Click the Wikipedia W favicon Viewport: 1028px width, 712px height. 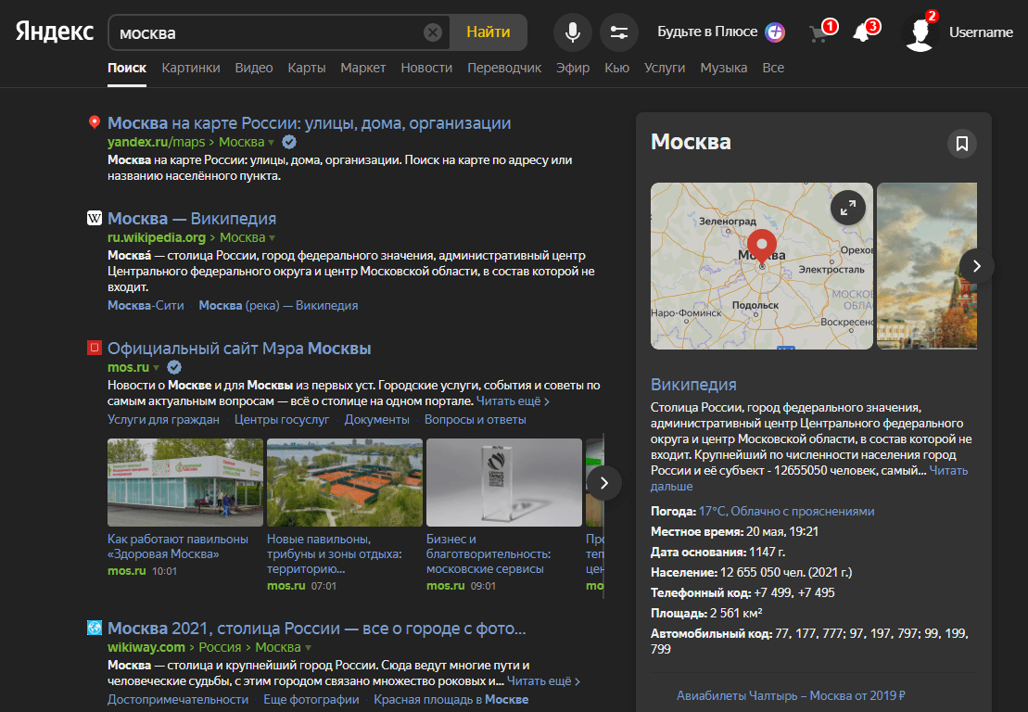(x=95, y=218)
